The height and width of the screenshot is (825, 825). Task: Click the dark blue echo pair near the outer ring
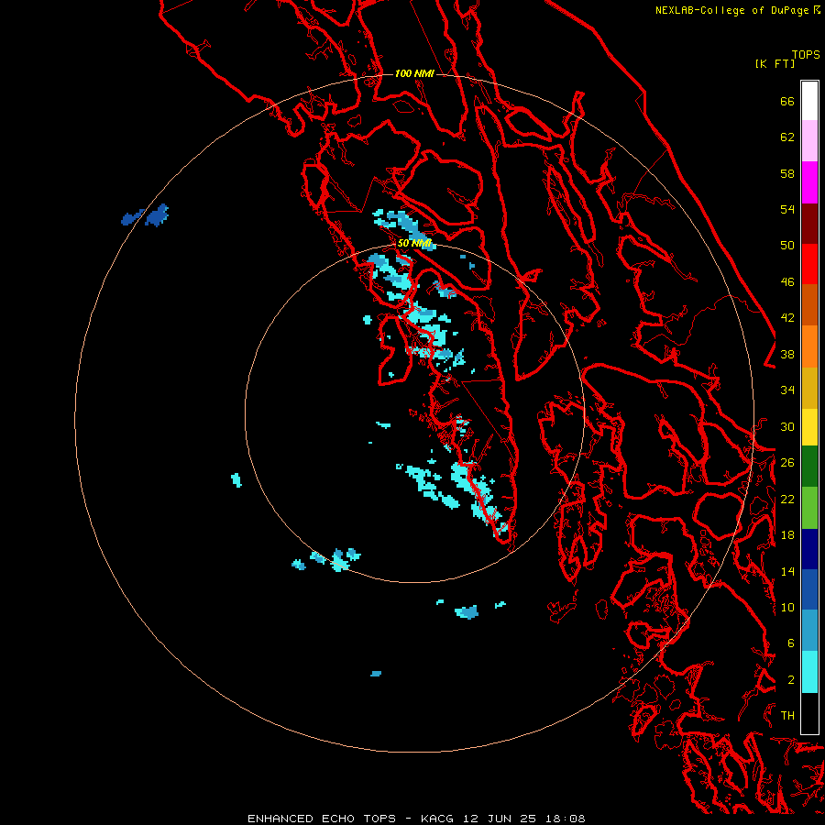click(x=145, y=215)
